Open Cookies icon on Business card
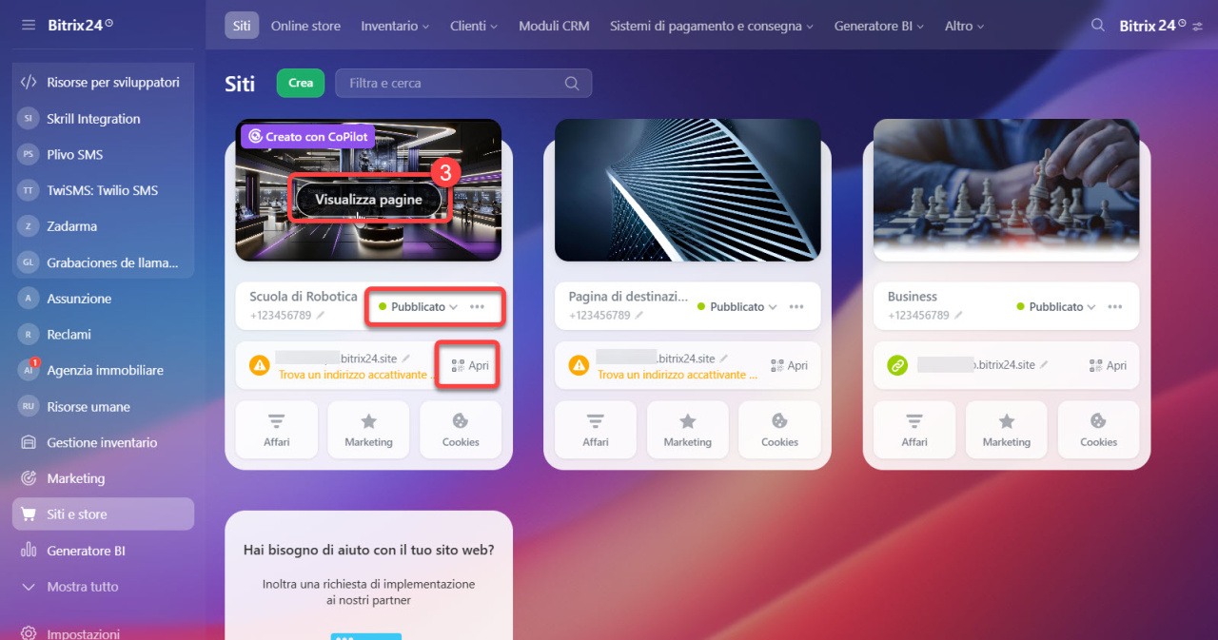 [x=1098, y=430]
